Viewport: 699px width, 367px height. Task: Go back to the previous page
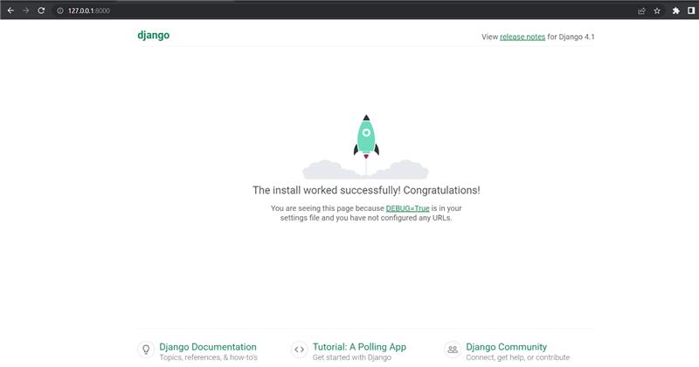pos(10,10)
